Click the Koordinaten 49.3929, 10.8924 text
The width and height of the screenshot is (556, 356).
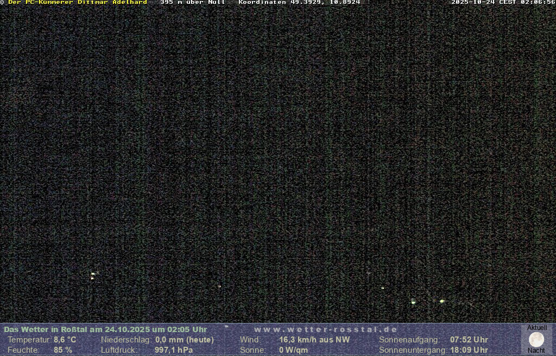299,3
